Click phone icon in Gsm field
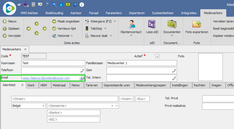Screen dimensions: 234x129 [x=174, y=71]
